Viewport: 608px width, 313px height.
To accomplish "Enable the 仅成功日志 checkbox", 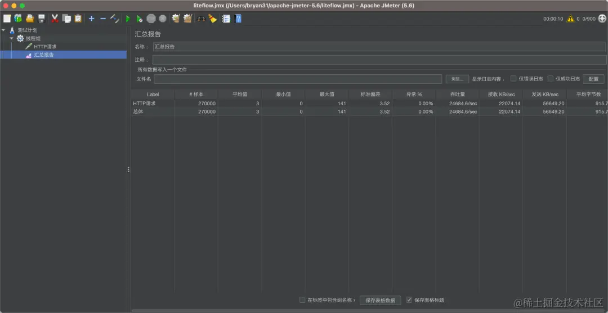I will click(550, 78).
